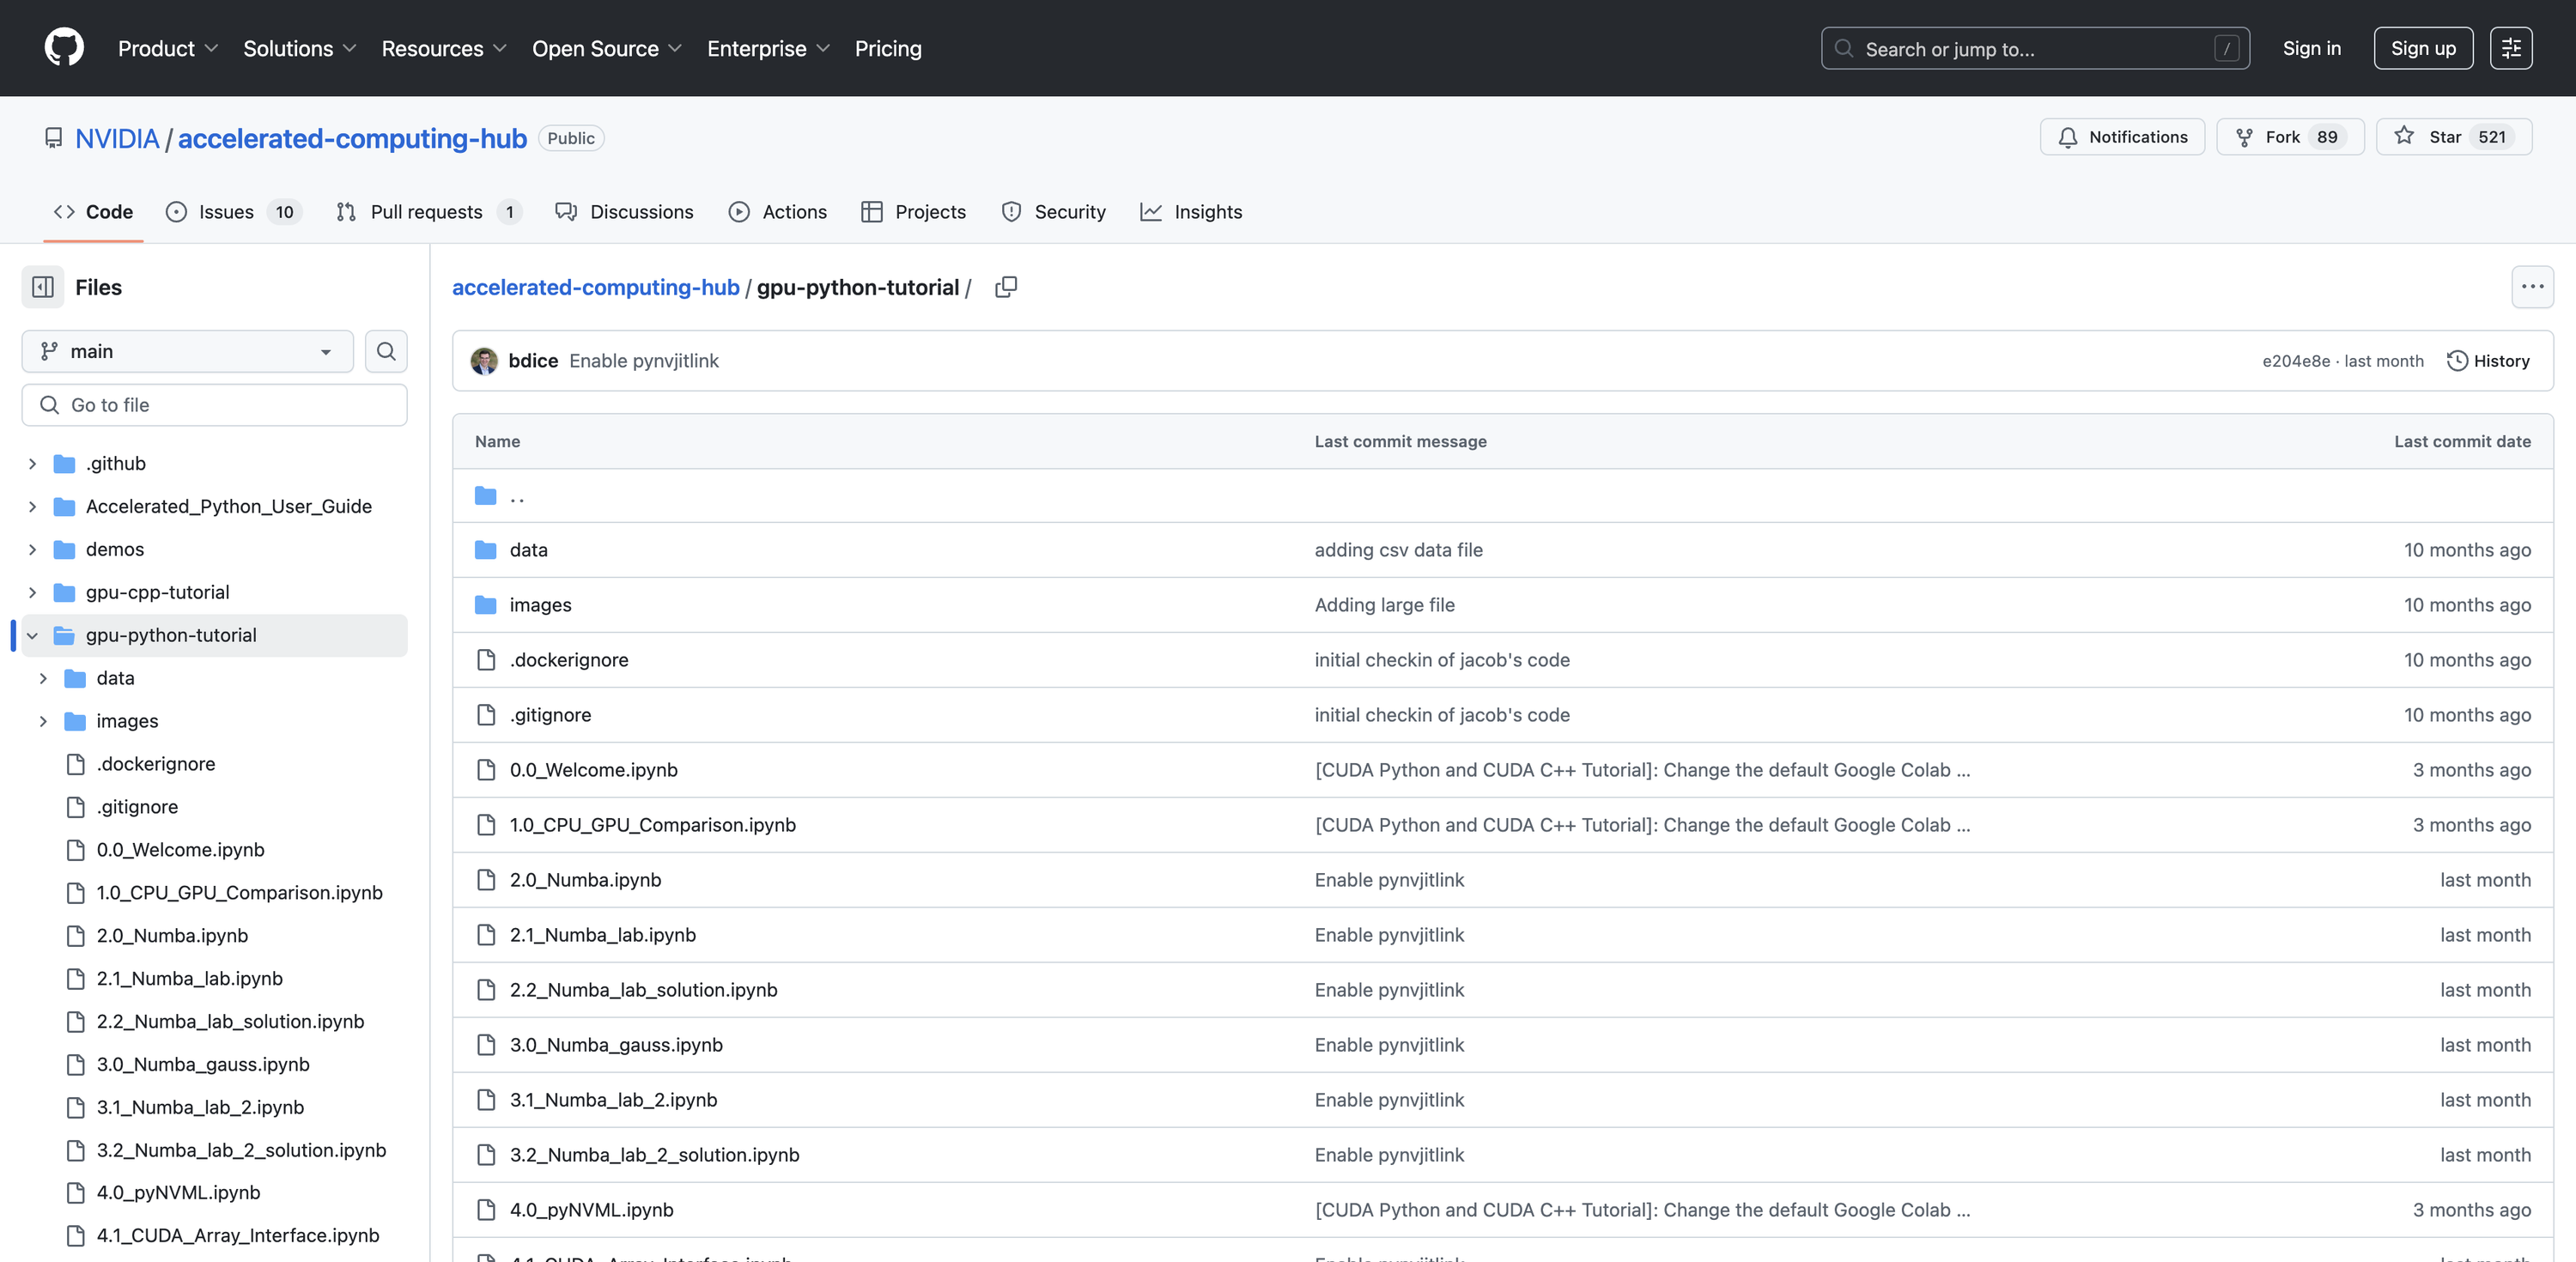Click the Sign up button

pos(2423,48)
